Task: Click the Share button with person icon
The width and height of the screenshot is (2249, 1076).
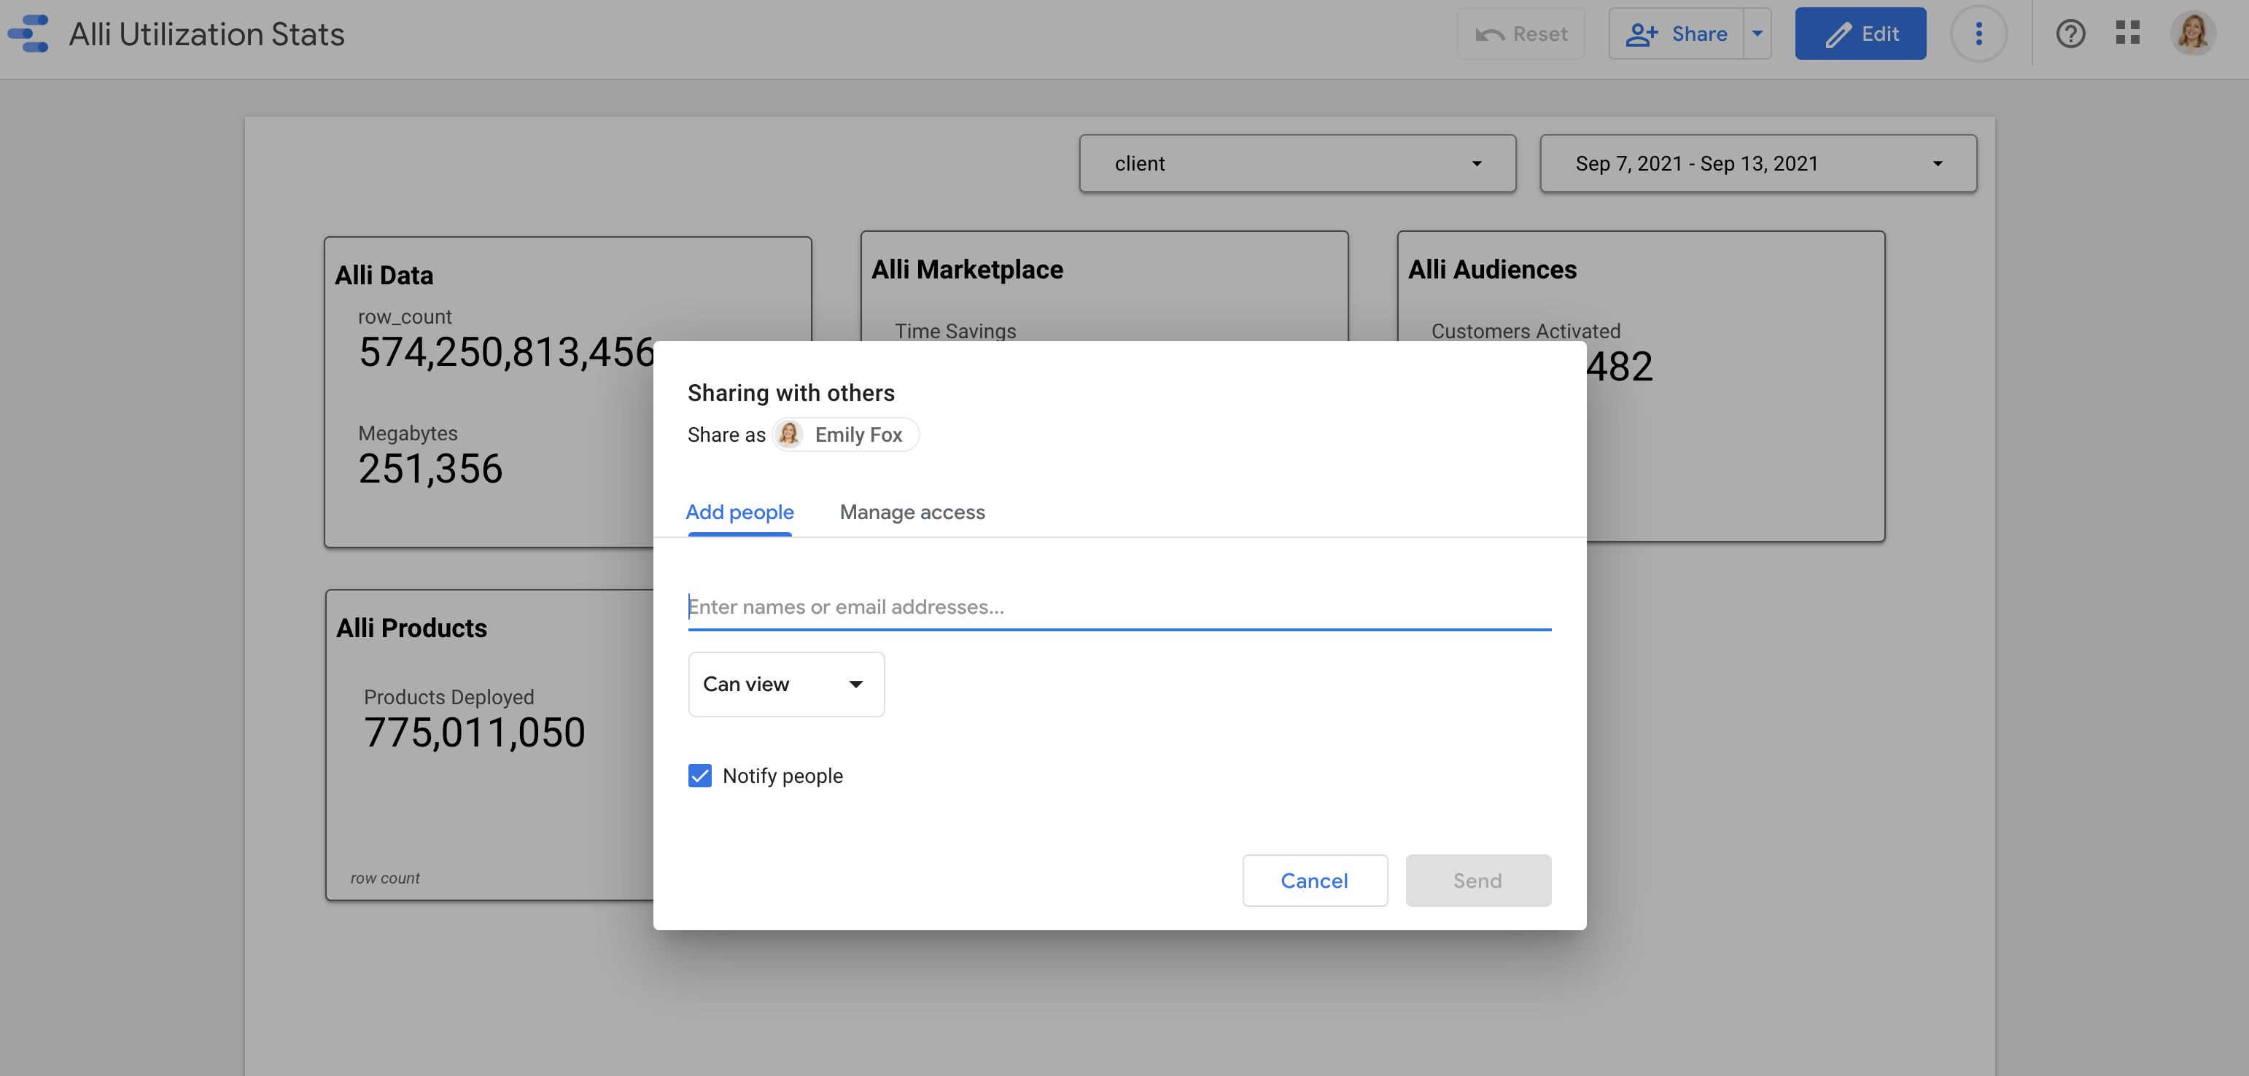Action: click(1677, 34)
